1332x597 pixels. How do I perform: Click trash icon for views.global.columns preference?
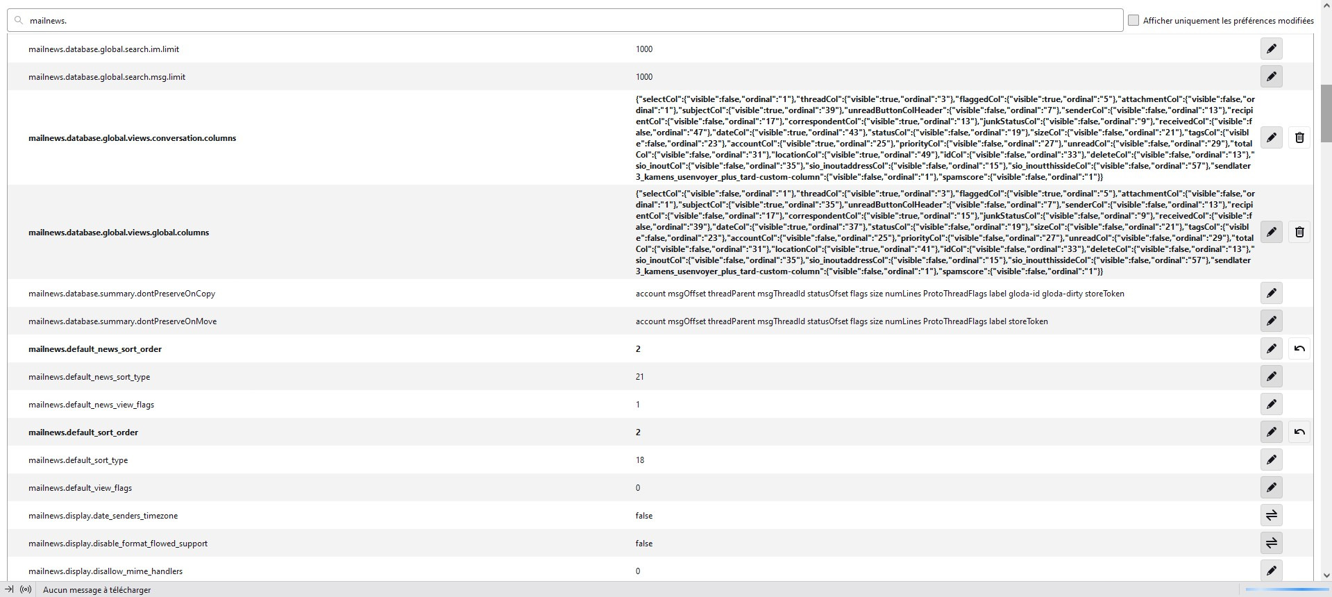[x=1299, y=232]
